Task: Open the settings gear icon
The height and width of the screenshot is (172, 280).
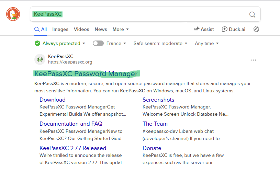Action: click(x=256, y=29)
